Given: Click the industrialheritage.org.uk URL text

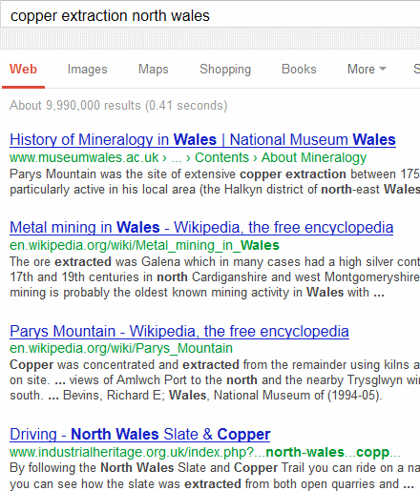Looking at the screenshot, I should [205, 452].
